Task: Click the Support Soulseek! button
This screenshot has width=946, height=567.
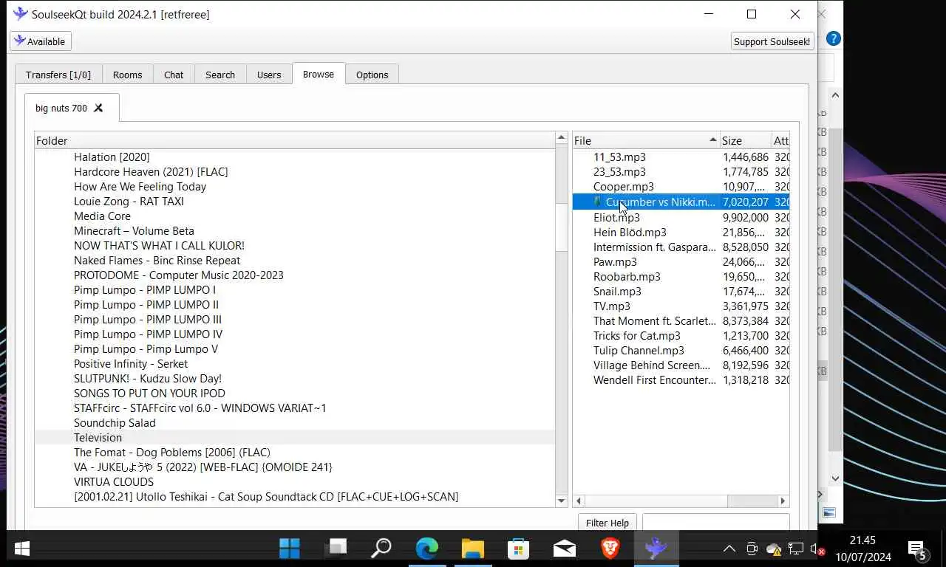Action: [x=772, y=41]
